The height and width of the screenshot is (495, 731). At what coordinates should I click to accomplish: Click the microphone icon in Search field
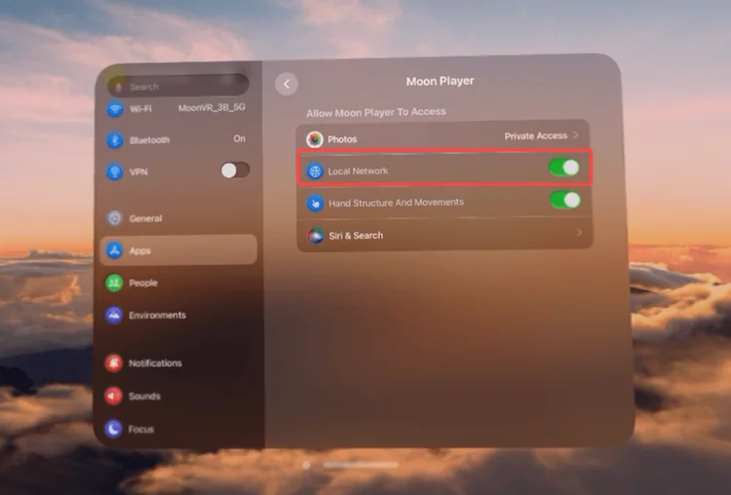click(119, 87)
